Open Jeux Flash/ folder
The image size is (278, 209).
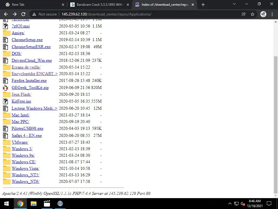[x=21, y=94]
